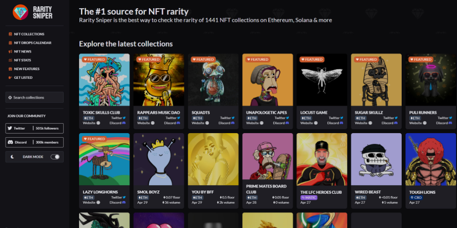Open the You By BFF artwork
This screenshot has width=457, height=228.
[x=213, y=159]
